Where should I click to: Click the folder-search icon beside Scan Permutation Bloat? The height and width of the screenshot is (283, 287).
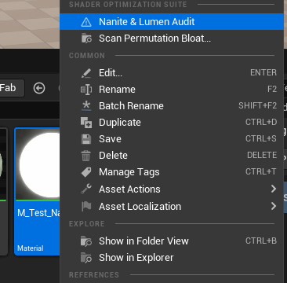pyautogui.click(x=86, y=39)
